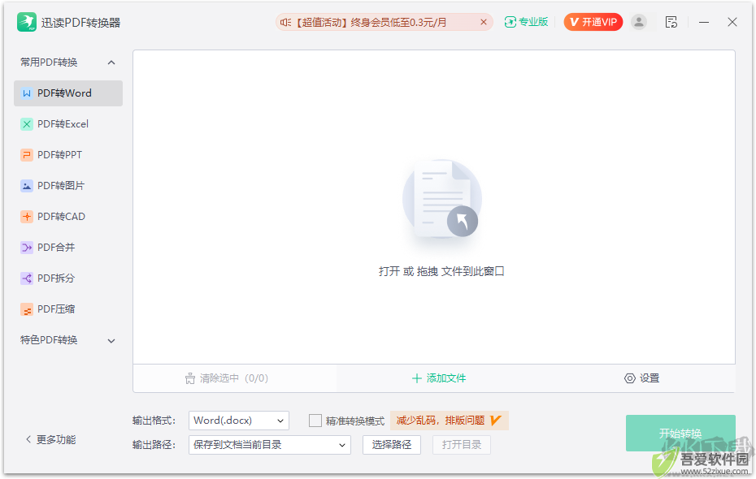Open 设置 settings
Image resolution: width=756 pixels, height=479 pixels.
641,378
